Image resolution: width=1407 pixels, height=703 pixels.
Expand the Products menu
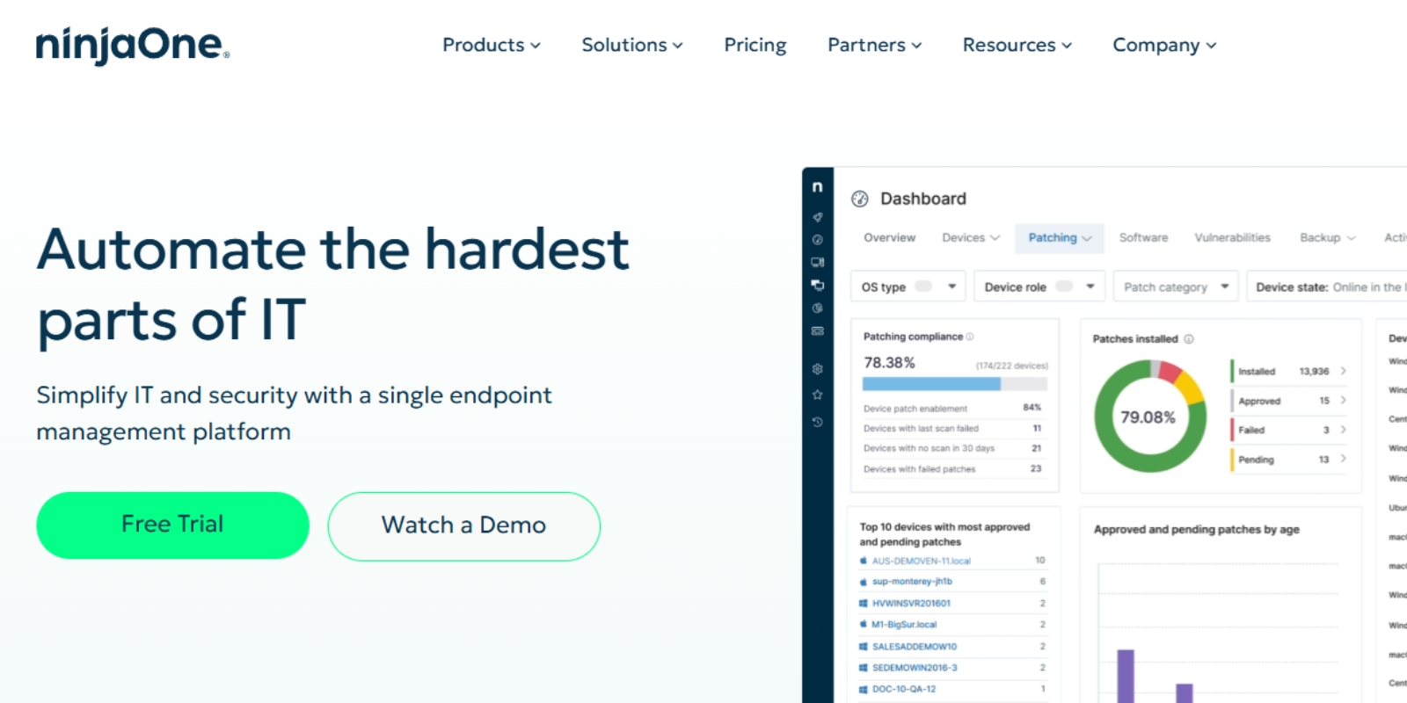click(x=492, y=45)
